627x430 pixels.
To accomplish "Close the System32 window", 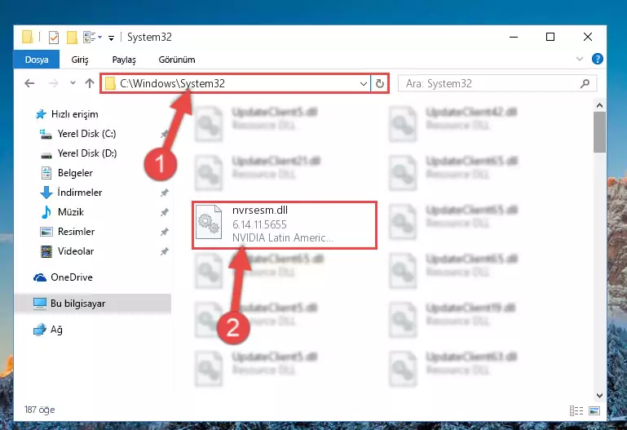I will pyautogui.click(x=587, y=37).
